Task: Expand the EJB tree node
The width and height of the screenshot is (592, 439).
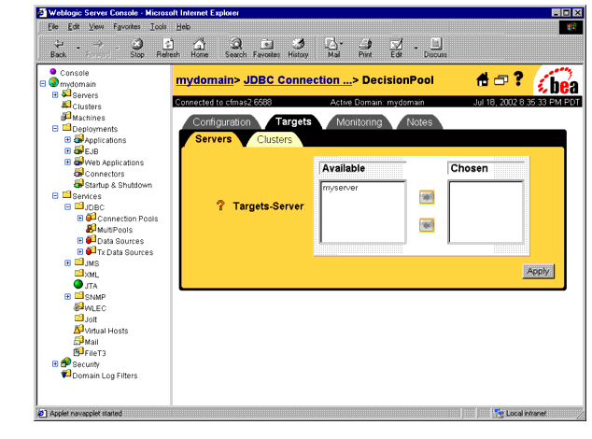Action: [x=67, y=150]
